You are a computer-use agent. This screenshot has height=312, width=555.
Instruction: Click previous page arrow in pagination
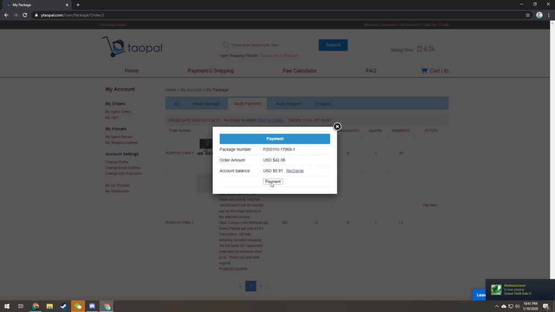(240, 286)
